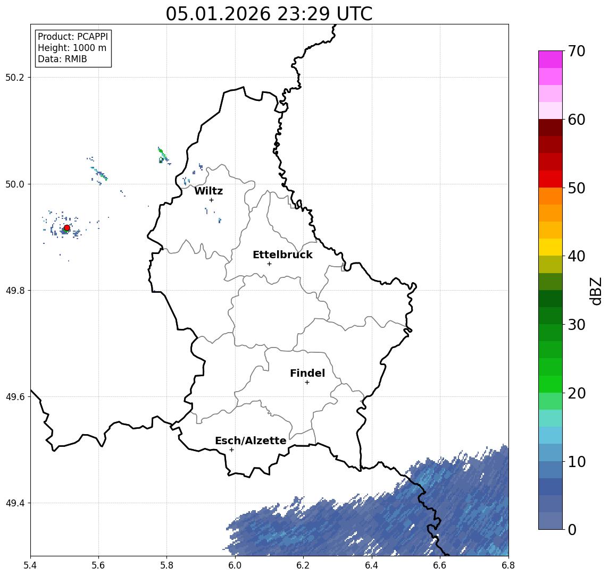Click the plus marker below Findel
Viewport: 609px width, 576px height.
307,383
